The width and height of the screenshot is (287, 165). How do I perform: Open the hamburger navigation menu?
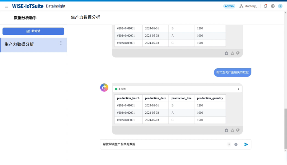[x=7, y=6]
